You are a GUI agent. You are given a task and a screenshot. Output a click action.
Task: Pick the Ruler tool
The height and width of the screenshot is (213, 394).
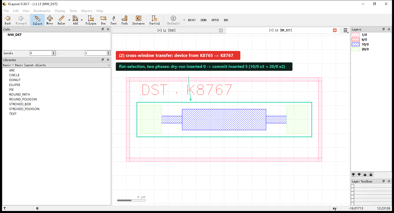61,20
